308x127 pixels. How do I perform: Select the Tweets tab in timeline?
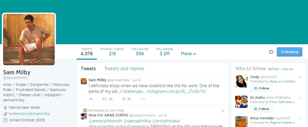coord(88,68)
